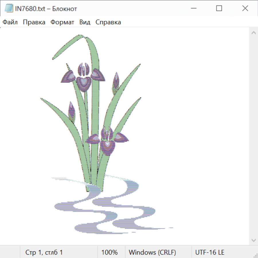258x258 pixels.
Task: Maximize the Notepad window
Action: (219, 9)
